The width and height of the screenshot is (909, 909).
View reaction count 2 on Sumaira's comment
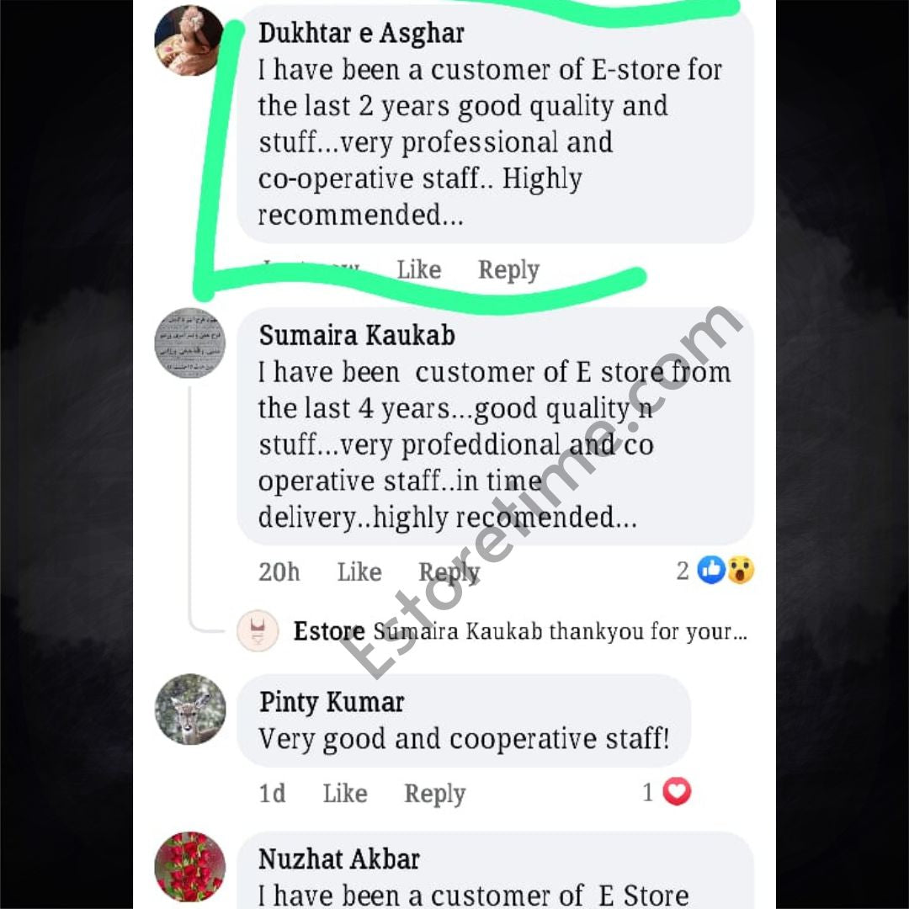pos(683,571)
